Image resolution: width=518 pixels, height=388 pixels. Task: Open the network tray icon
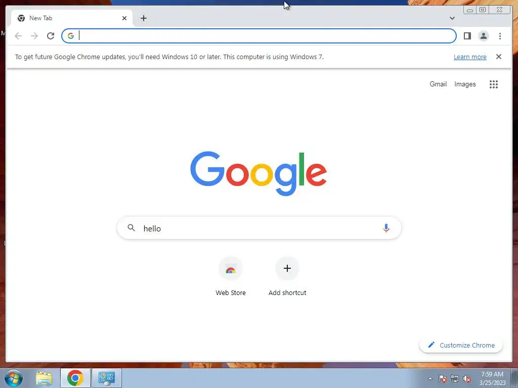coord(455,378)
